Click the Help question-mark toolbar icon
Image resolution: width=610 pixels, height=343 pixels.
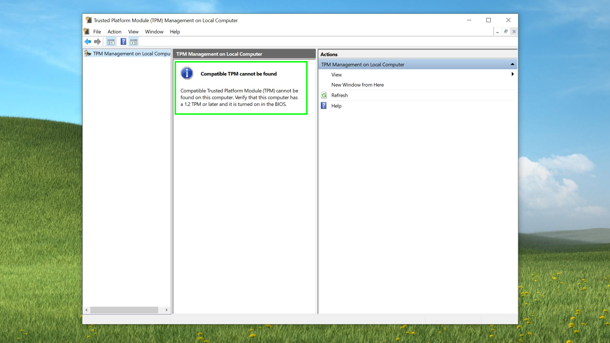click(123, 42)
